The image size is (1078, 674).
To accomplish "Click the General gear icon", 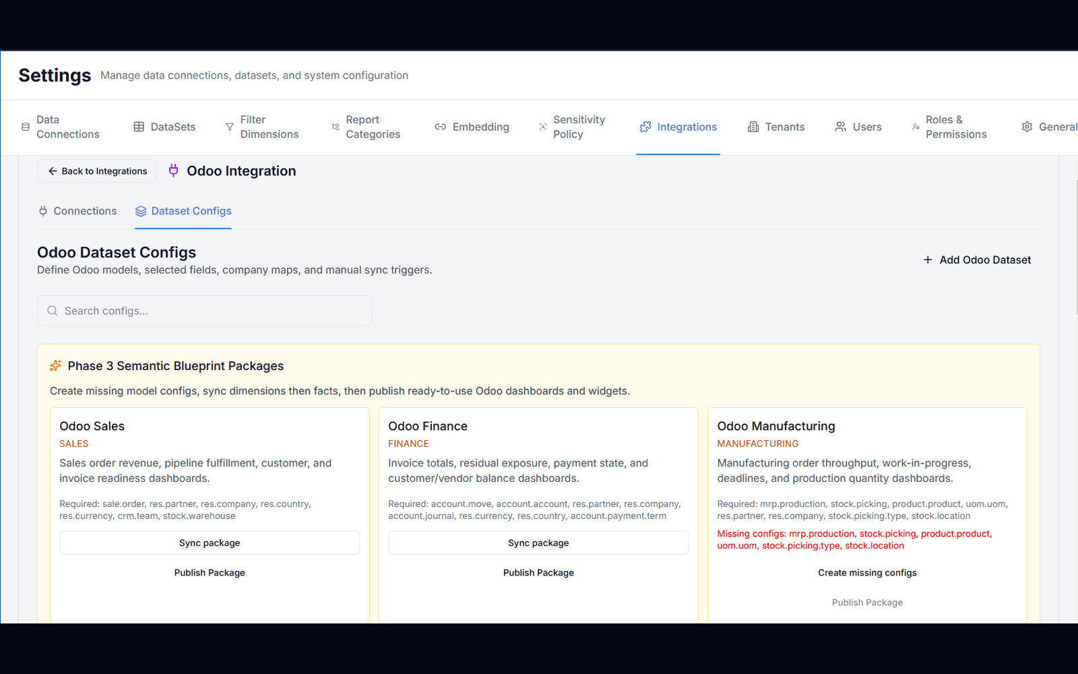I will tap(1027, 127).
